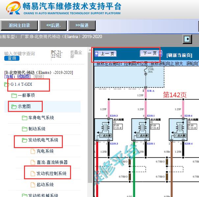The width and height of the screenshot is (199, 197).
Task: Open the 起动系统 page
Action: [x=45, y=185]
